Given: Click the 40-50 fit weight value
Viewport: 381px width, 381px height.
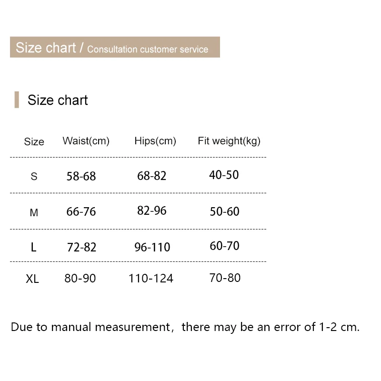Looking at the screenshot, I should point(224,175).
